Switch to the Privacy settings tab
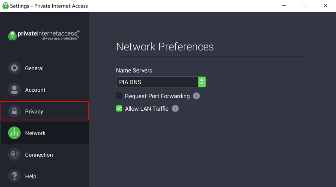This screenshot has width=336, height=187. [x=34, y=111]
